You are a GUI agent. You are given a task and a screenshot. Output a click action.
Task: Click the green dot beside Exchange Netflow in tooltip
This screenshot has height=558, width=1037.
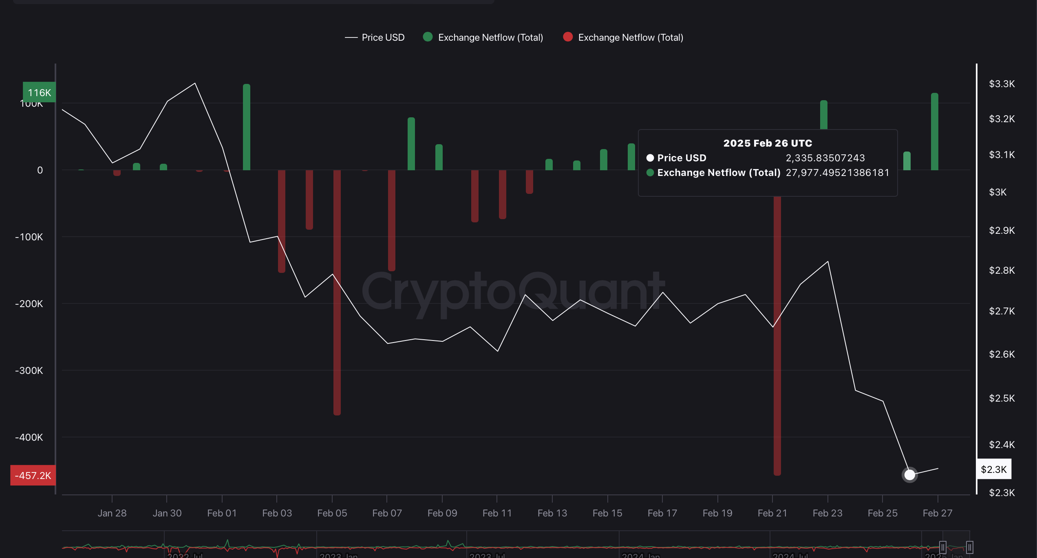(x=651, y=173)
